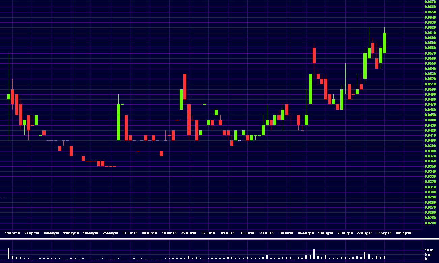Image resolution: width=439 pixels, height=263 pixels.
Task: Click the tallest volume bar at 19Apr18
Action: [9, 253]
